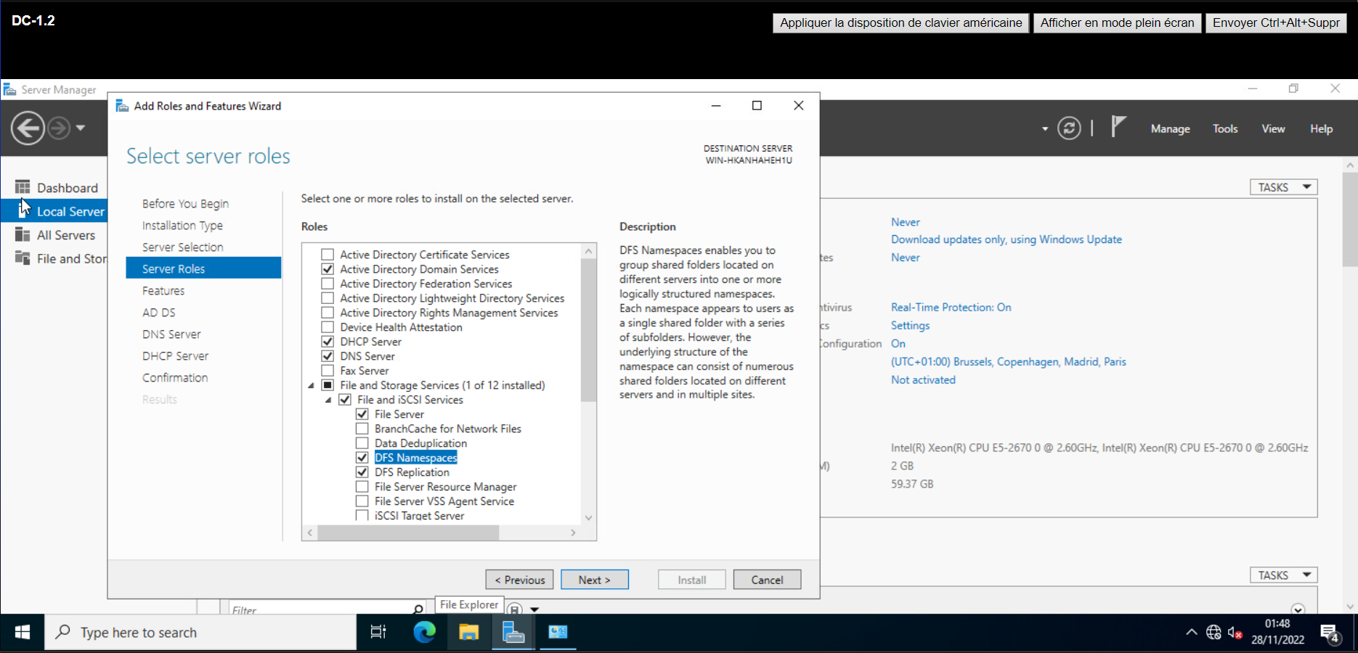Image resolution: width=1358 pixels, height=653 pixels.
Task: Click the Server Manager taskbar icon
Action: 513,633
